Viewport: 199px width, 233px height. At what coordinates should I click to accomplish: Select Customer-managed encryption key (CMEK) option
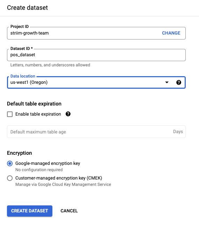[10, 178]
